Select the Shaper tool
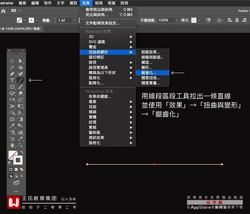 click(x=12, y=93)
